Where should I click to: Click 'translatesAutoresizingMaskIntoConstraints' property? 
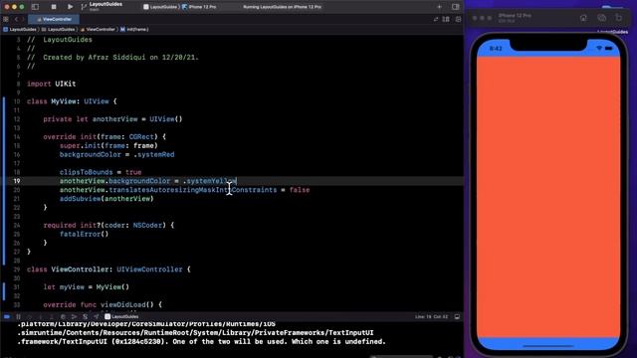193,190
